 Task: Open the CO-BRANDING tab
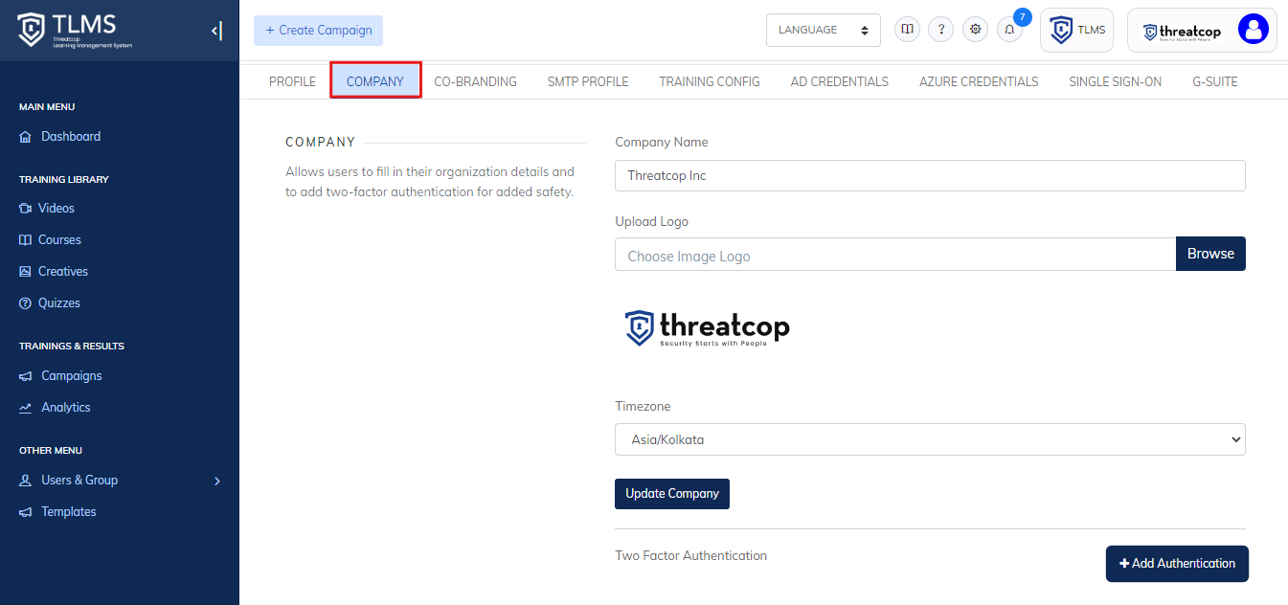pos(475,81)
